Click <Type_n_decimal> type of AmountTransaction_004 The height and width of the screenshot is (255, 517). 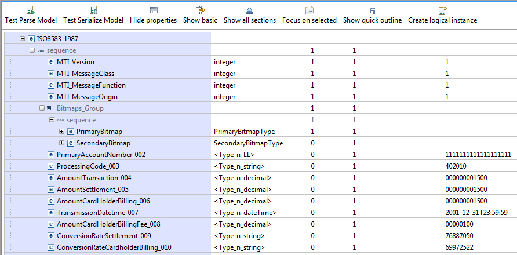[x=243, y=178]
